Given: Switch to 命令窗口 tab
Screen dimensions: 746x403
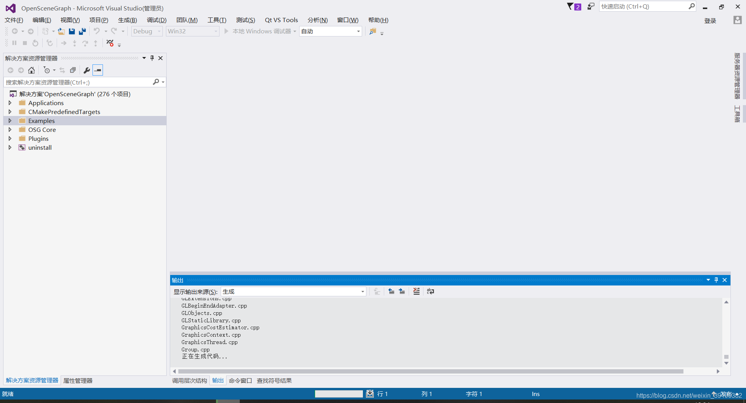Looking at the screenshot, I should (240, 381).
